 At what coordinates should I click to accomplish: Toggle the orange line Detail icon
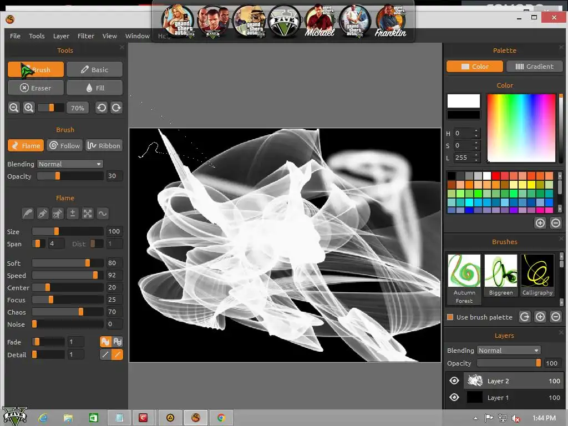[x=118, y=354]
